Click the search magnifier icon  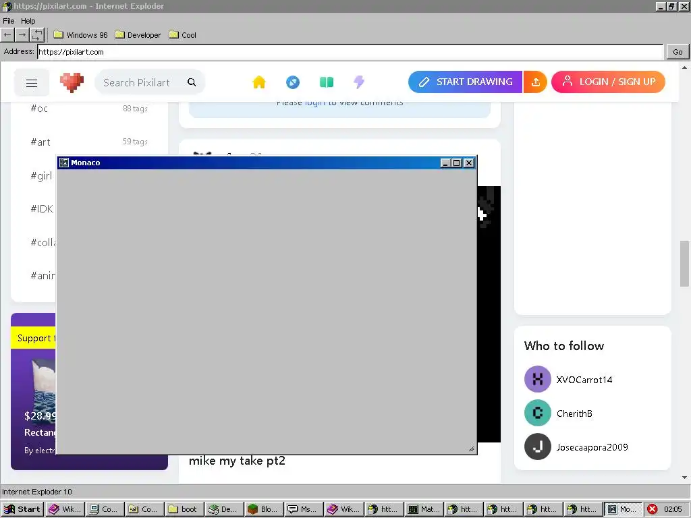(192, 82)
